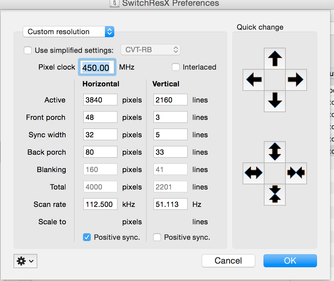Screen dimensions: 334x281
Task: Click the Pixel clock field showing 450.00
Action: pos(97,67)
